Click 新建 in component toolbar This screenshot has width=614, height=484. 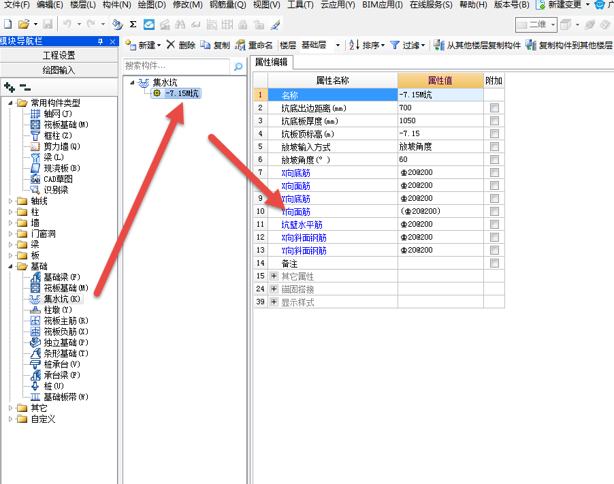click(143, 46)
